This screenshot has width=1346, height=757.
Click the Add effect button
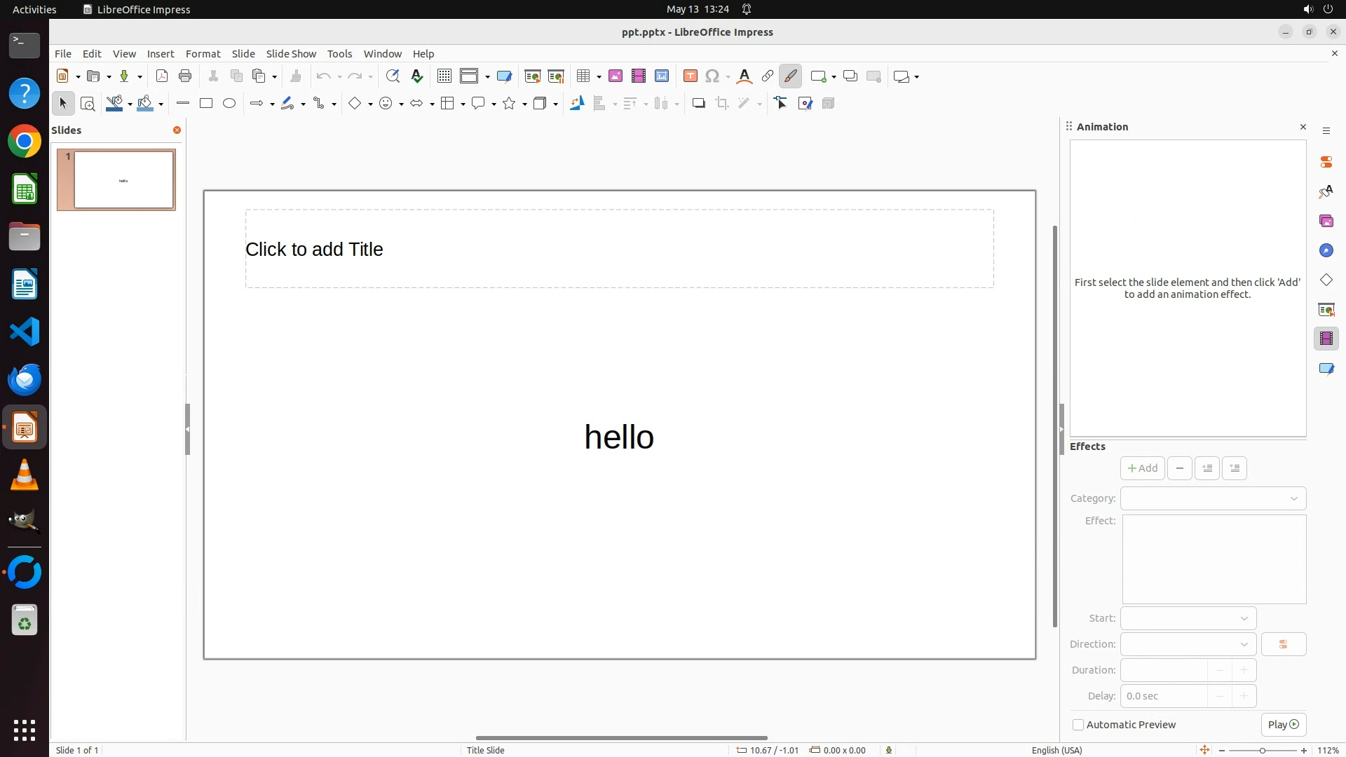1142,468
